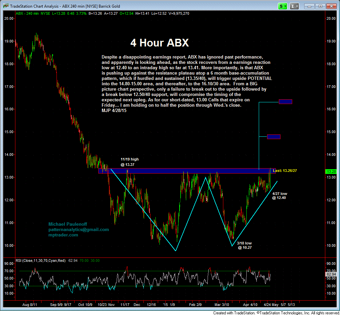Click the upper blue price target box
The height and width of the screenshot is (315, 340).
pos(285,101)
